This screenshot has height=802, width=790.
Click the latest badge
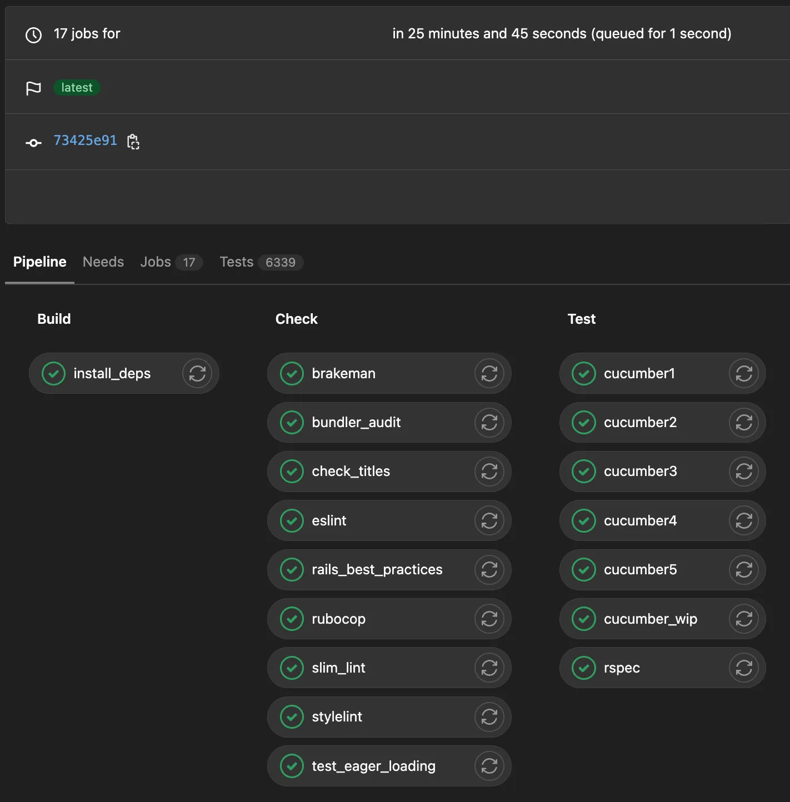point(77,87)
